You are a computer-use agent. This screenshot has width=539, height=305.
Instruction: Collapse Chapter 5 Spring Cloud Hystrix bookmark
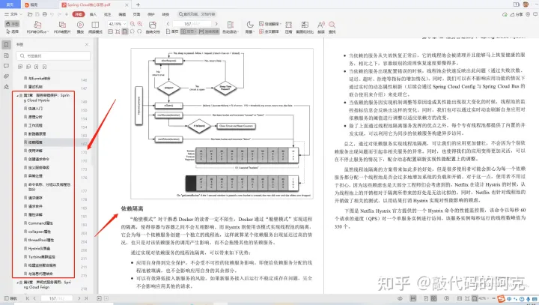(17, 95)
